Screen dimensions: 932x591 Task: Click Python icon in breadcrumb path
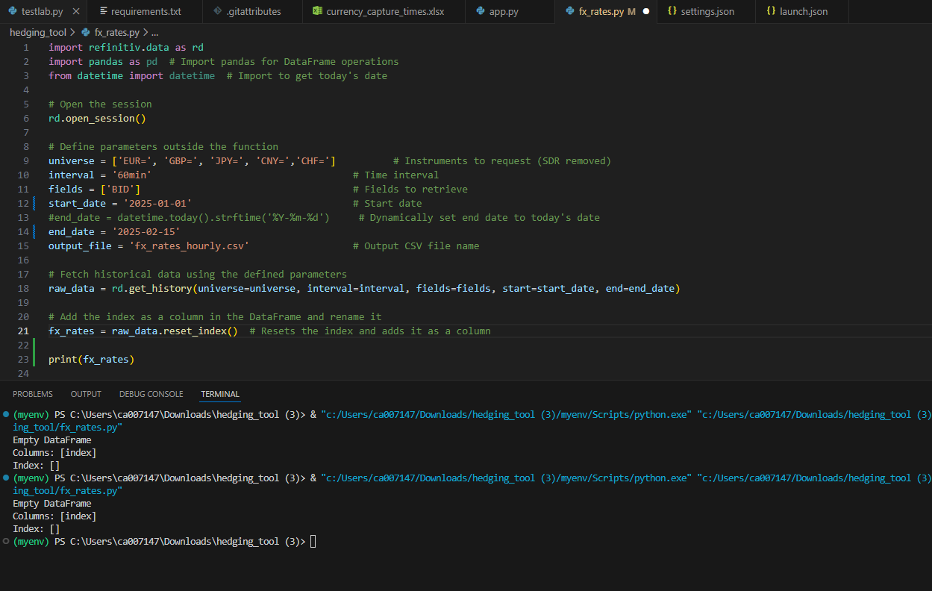[86, 33]
